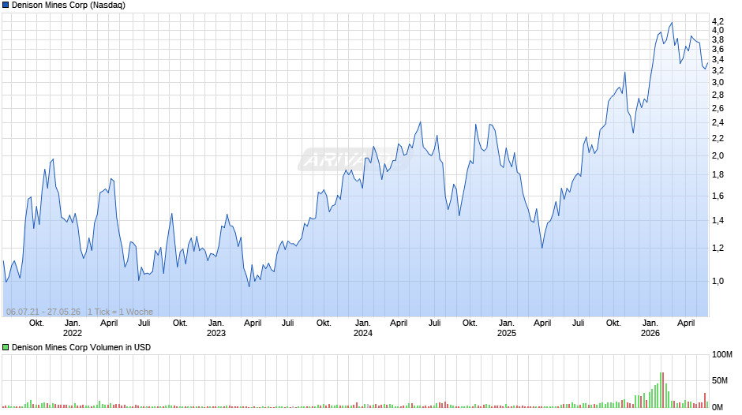
Task: Click the 'Denison Mines Corp Volumen in USD' label
Action: tap(81, 347)
